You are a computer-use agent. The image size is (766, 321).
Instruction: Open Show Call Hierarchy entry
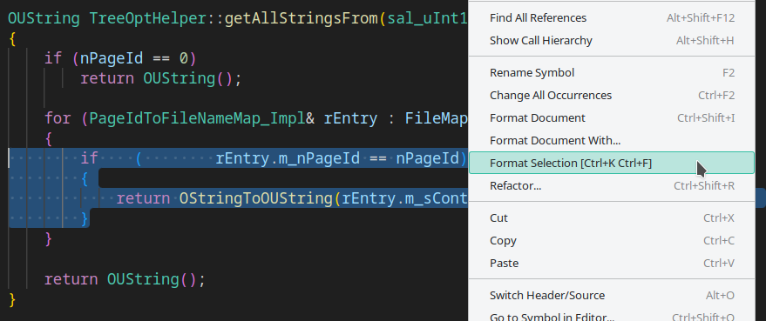[612, 41]
